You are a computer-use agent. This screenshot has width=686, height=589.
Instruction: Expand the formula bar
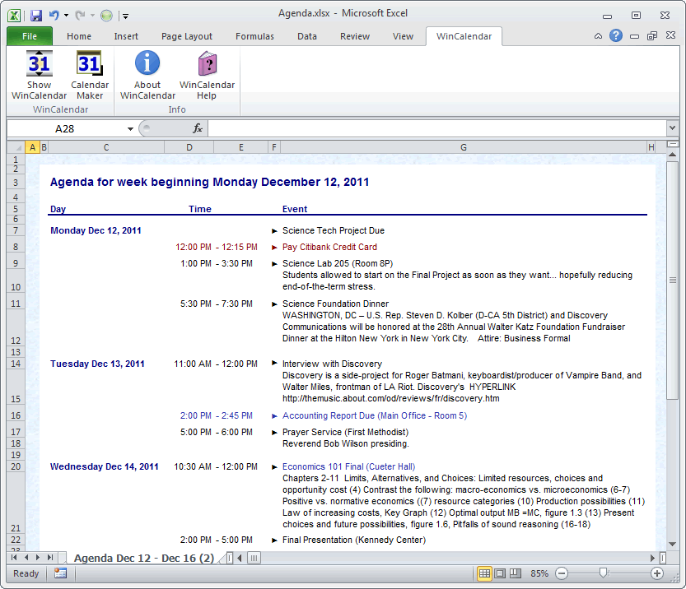(x=672, y=129)
